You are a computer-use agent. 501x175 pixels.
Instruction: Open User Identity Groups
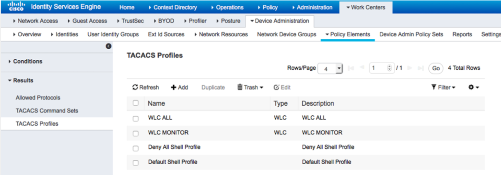(x=113, y=34)
